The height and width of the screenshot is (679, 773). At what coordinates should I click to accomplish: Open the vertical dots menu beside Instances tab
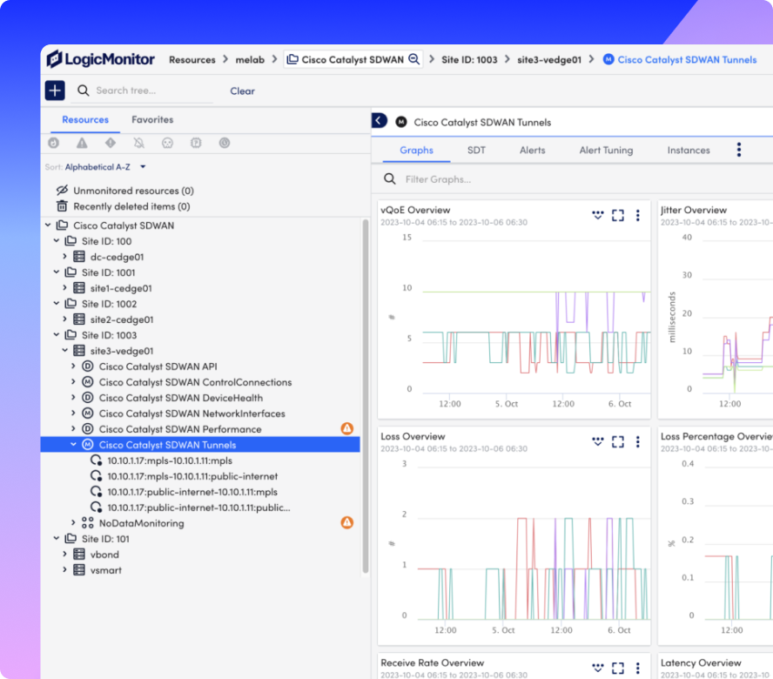click(738, 150)
